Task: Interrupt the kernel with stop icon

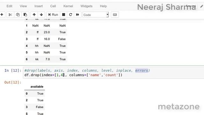Action: pos(63,15)
